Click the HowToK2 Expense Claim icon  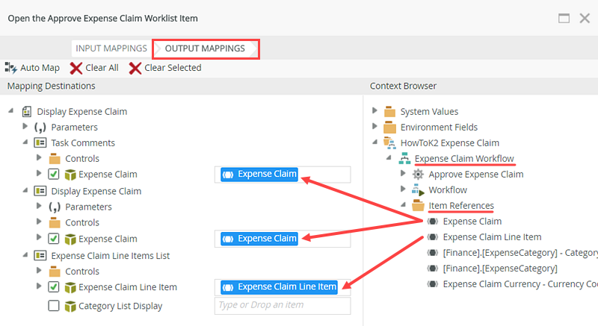click(389, 142)
